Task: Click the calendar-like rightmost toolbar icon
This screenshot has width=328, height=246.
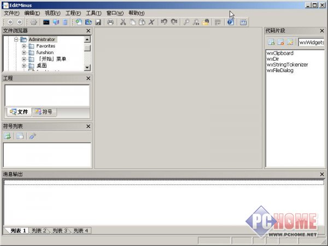Action: point(243,22)
